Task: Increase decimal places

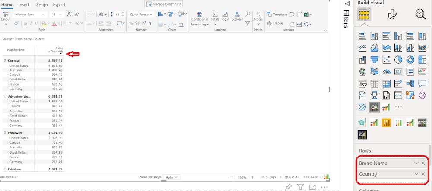Action: pos(144,24)
